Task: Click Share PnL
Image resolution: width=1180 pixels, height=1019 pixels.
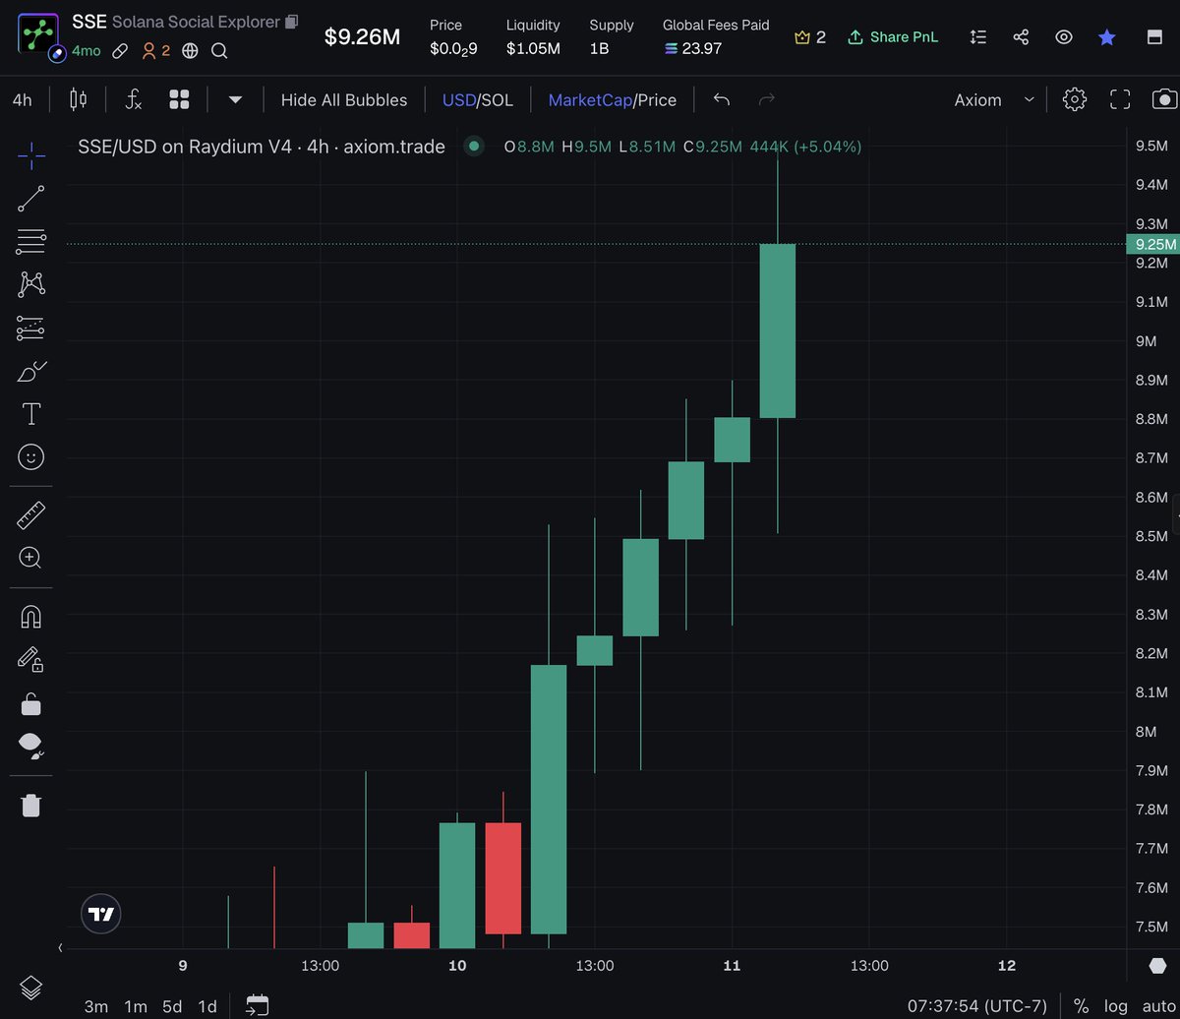Action: pyautogui.click(x=893, y=37)
